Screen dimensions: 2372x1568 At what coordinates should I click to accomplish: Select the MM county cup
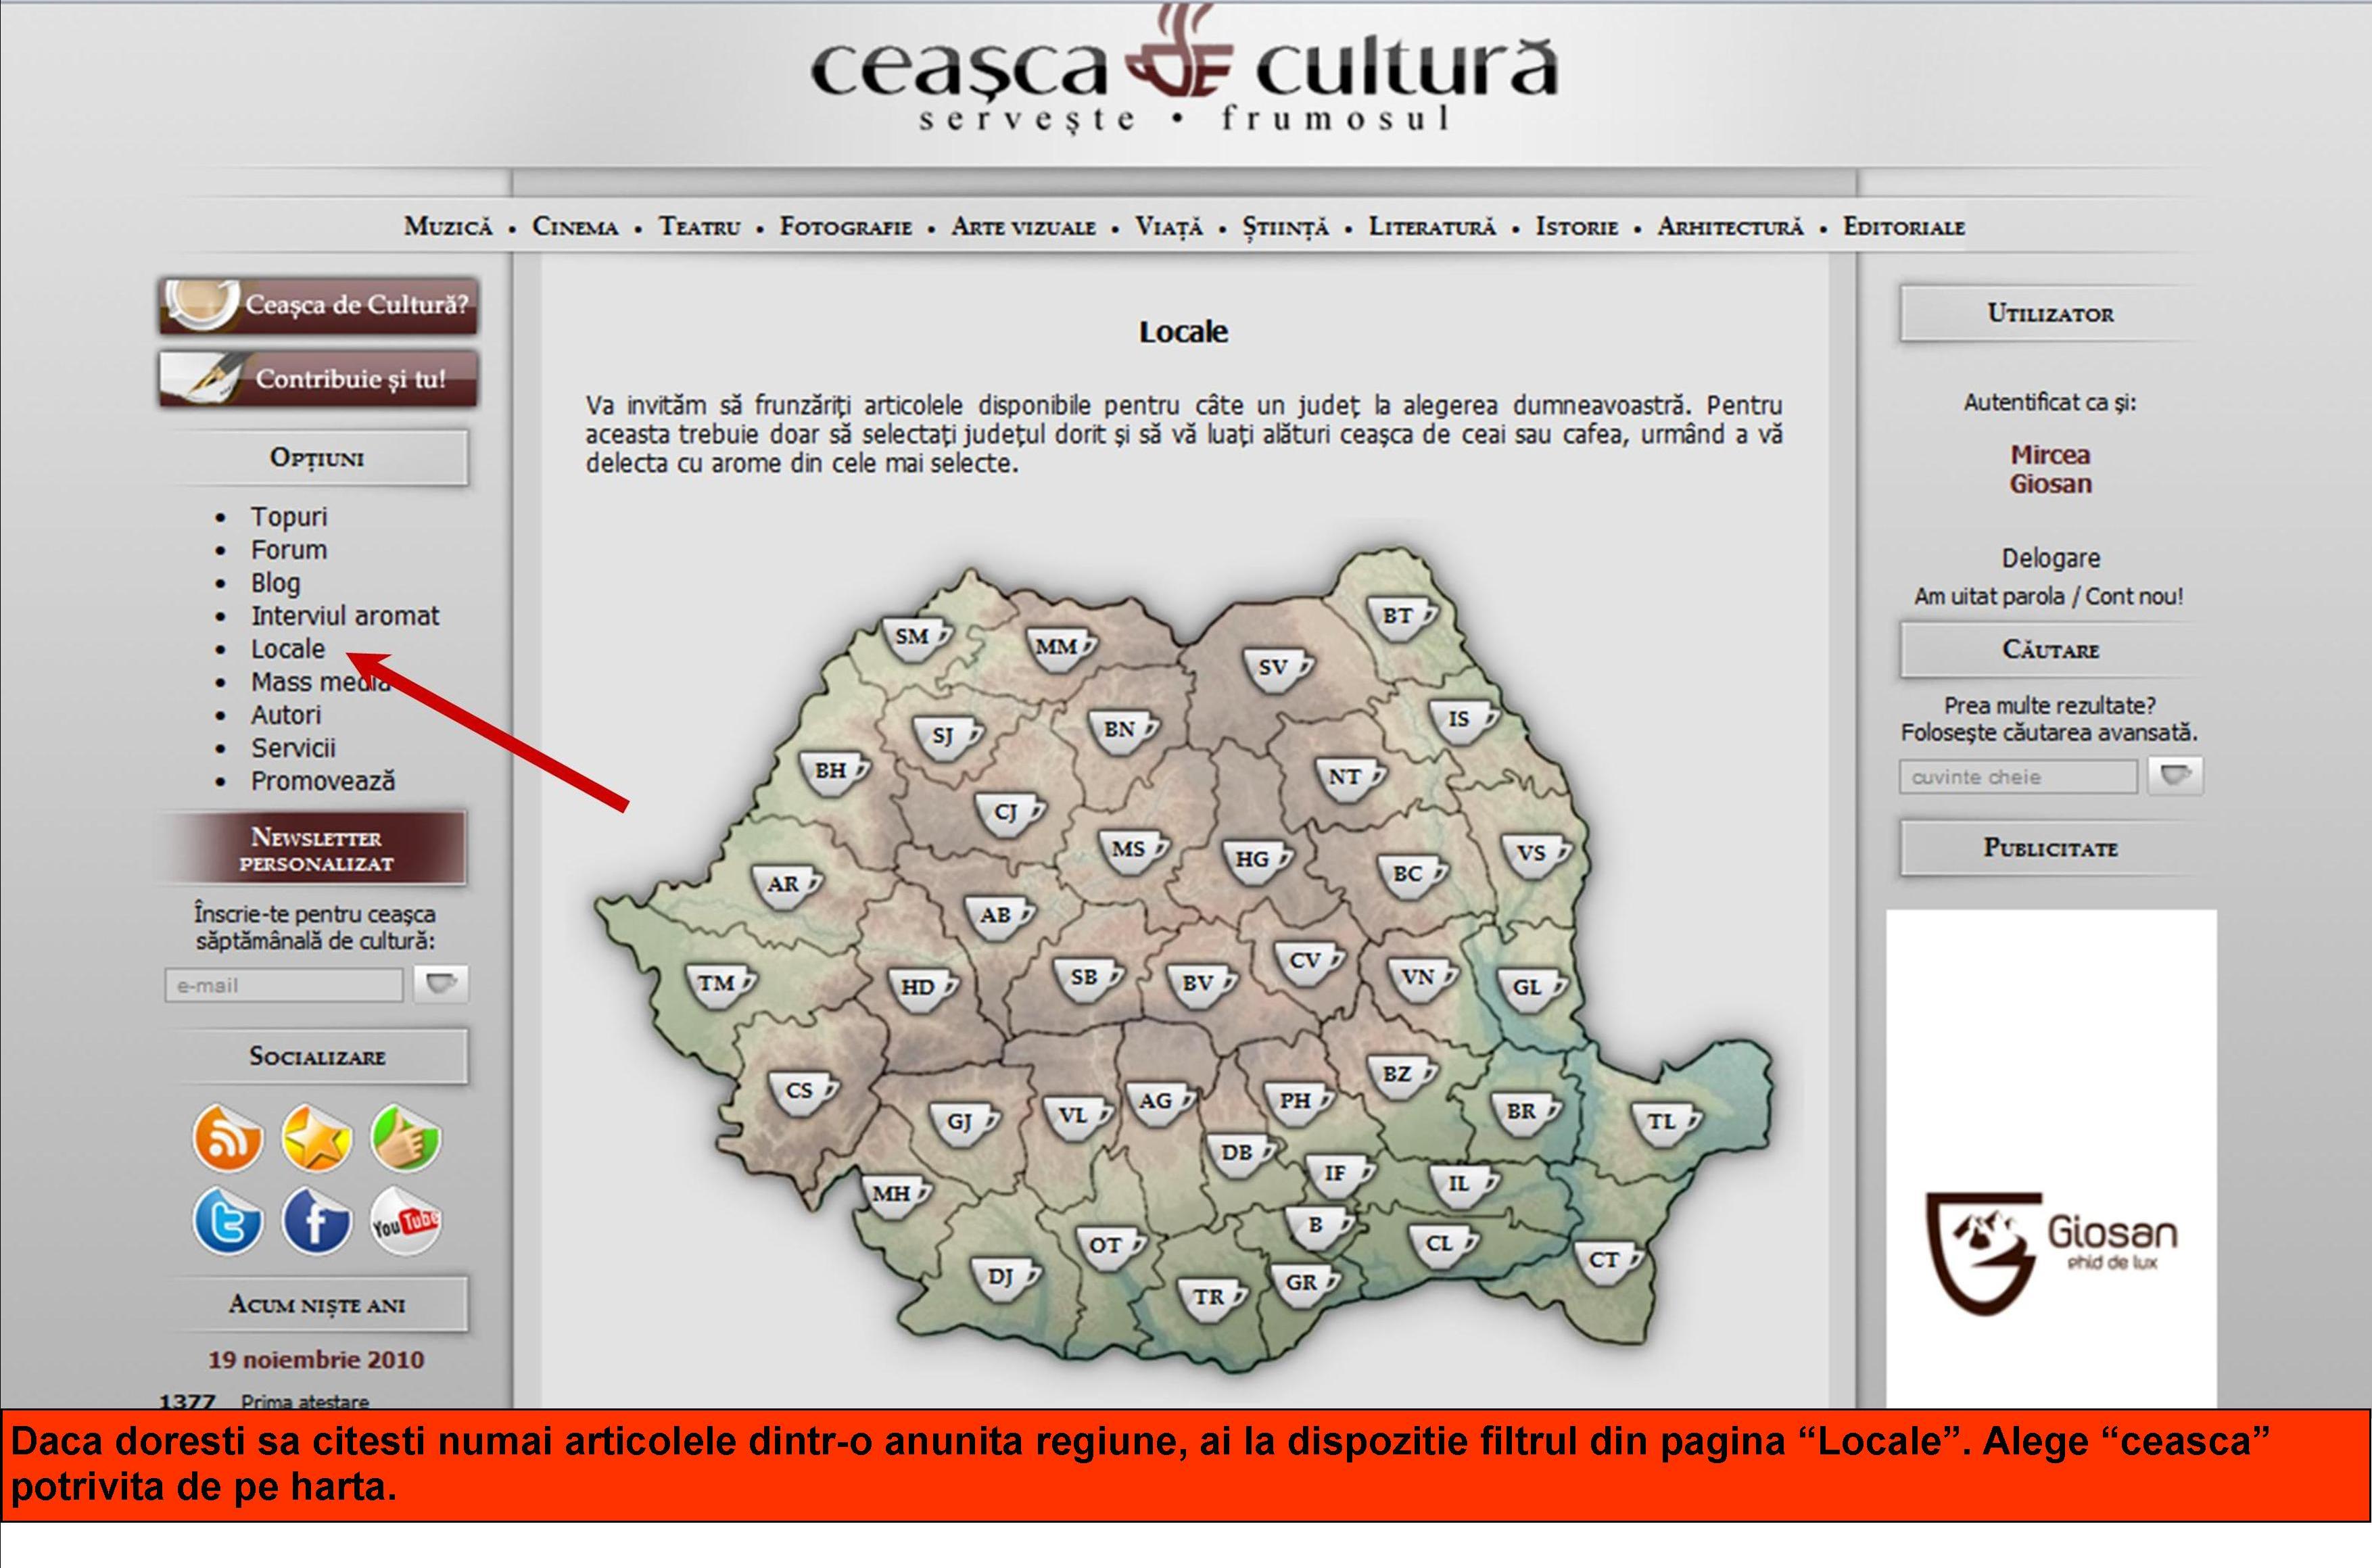pyautogui.click(x=1061, y=650)
